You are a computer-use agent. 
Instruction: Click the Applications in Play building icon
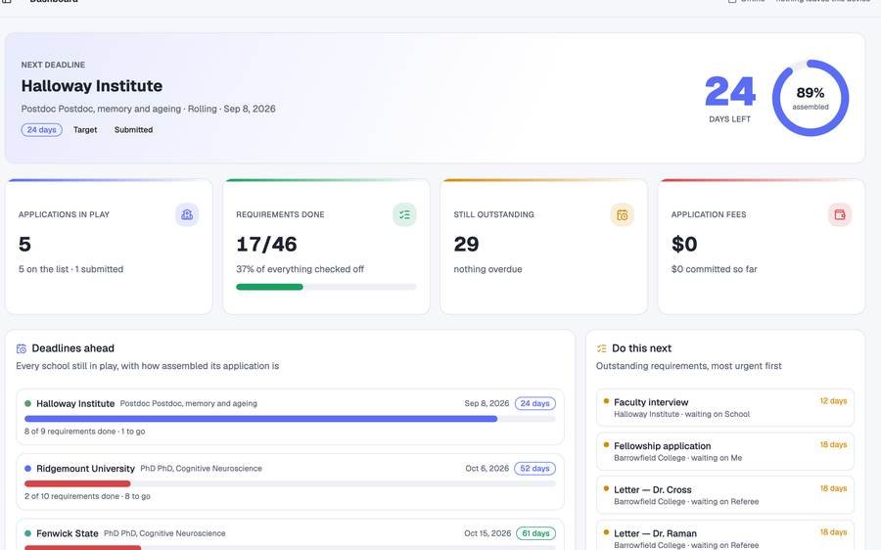tap(187, 214)
